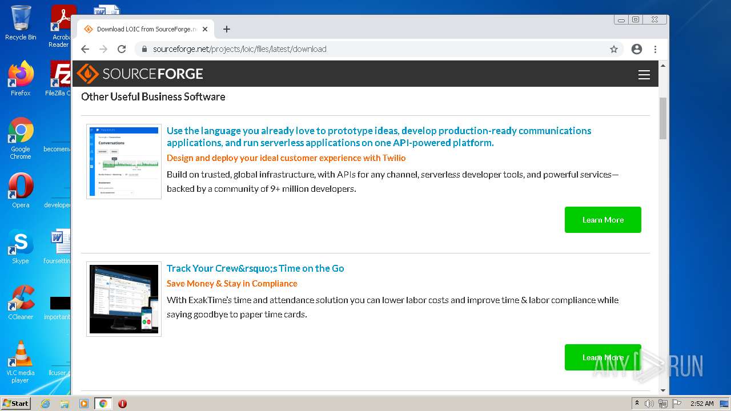The image size is (731, 411).
Task: Click the forward navigation arrow
Action: coord(103,49)
